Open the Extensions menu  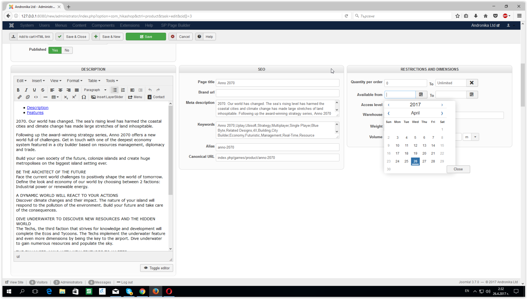130,25
